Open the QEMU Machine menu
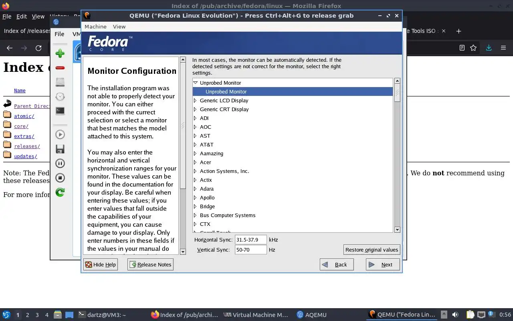 pos(95,26)
